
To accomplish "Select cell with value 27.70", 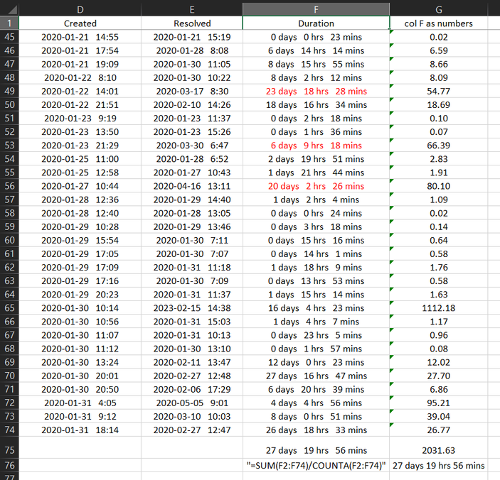I will coord(438,376).
